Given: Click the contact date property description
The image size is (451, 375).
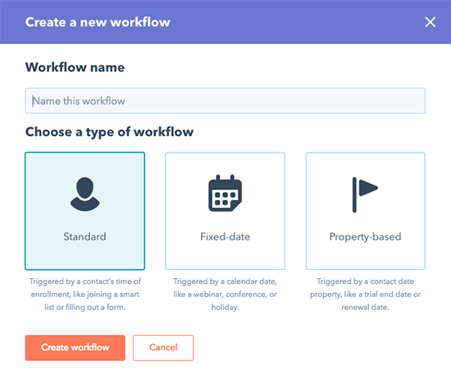Looking at the screenshot, I should pyautogui.click(x=365, y=294).
